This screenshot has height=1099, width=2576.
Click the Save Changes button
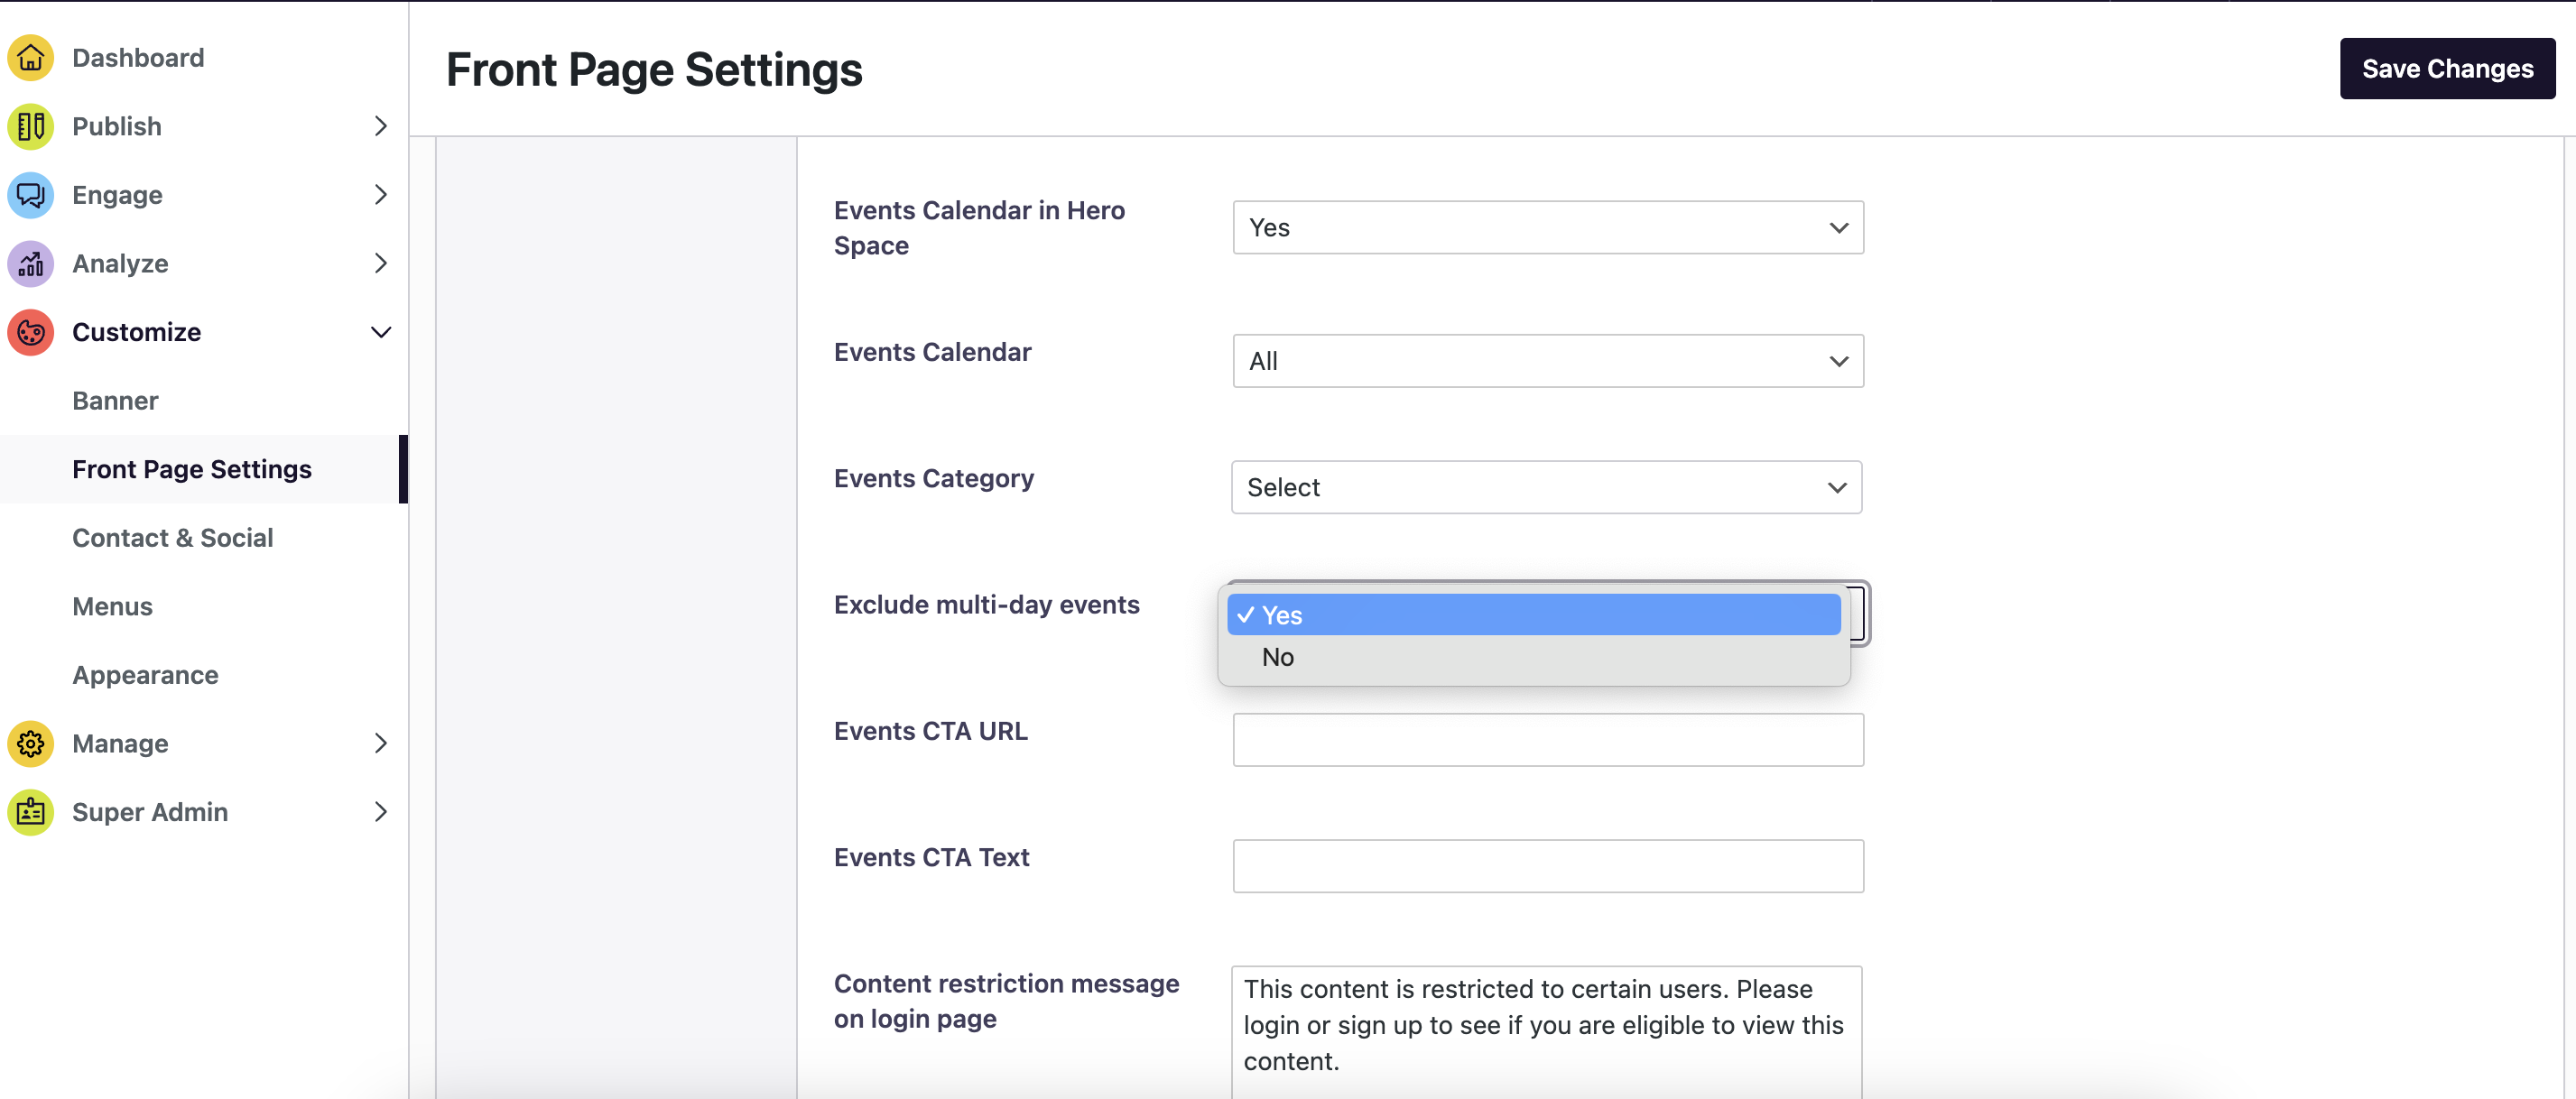click(x=2446, y=69)
